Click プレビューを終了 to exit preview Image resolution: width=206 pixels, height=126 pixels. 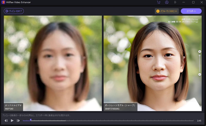[14, 11]
